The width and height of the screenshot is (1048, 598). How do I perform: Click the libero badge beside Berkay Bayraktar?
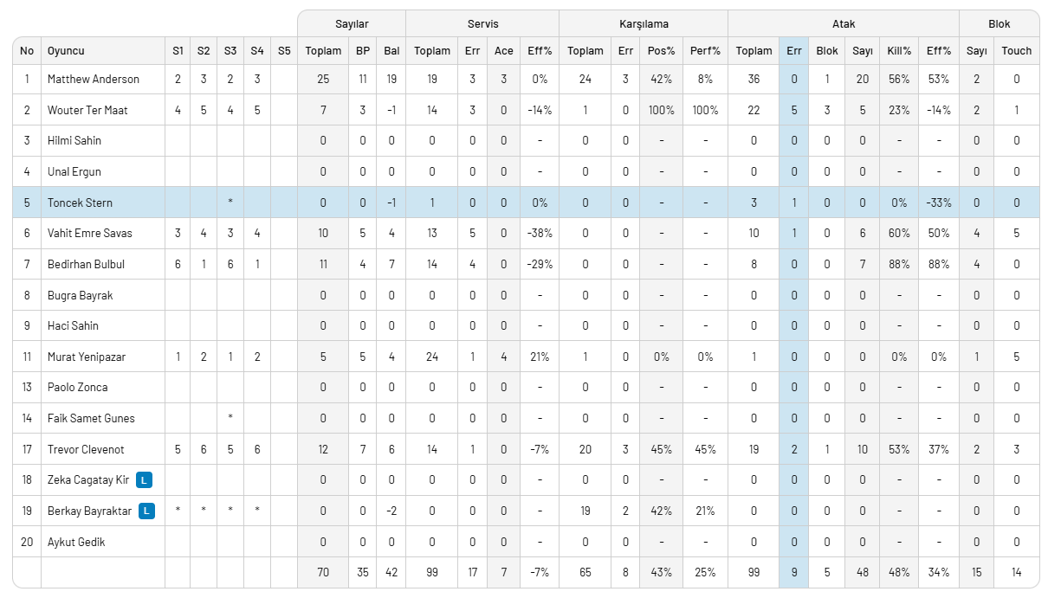[x=147, y=511]
